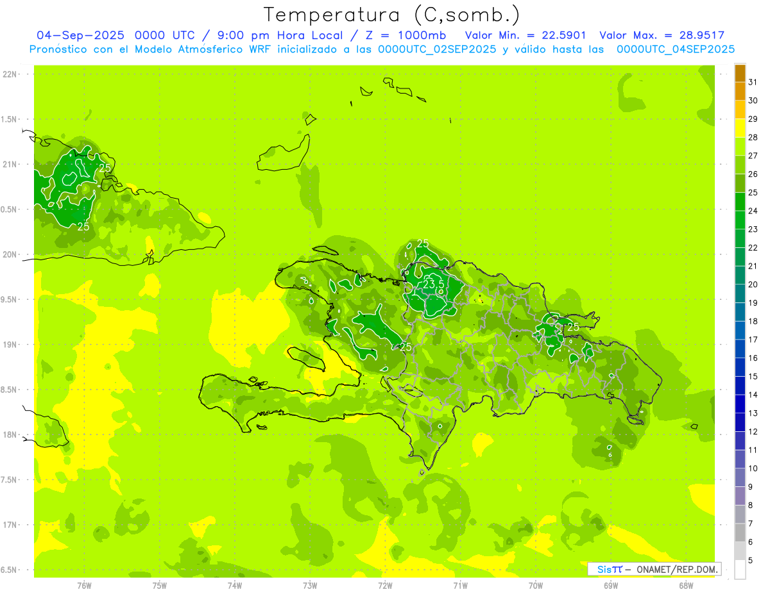The height and width of the screenshot is (594, 770).
Task: Click the gray swatch between 6 and 7
Action: (740, 532)
